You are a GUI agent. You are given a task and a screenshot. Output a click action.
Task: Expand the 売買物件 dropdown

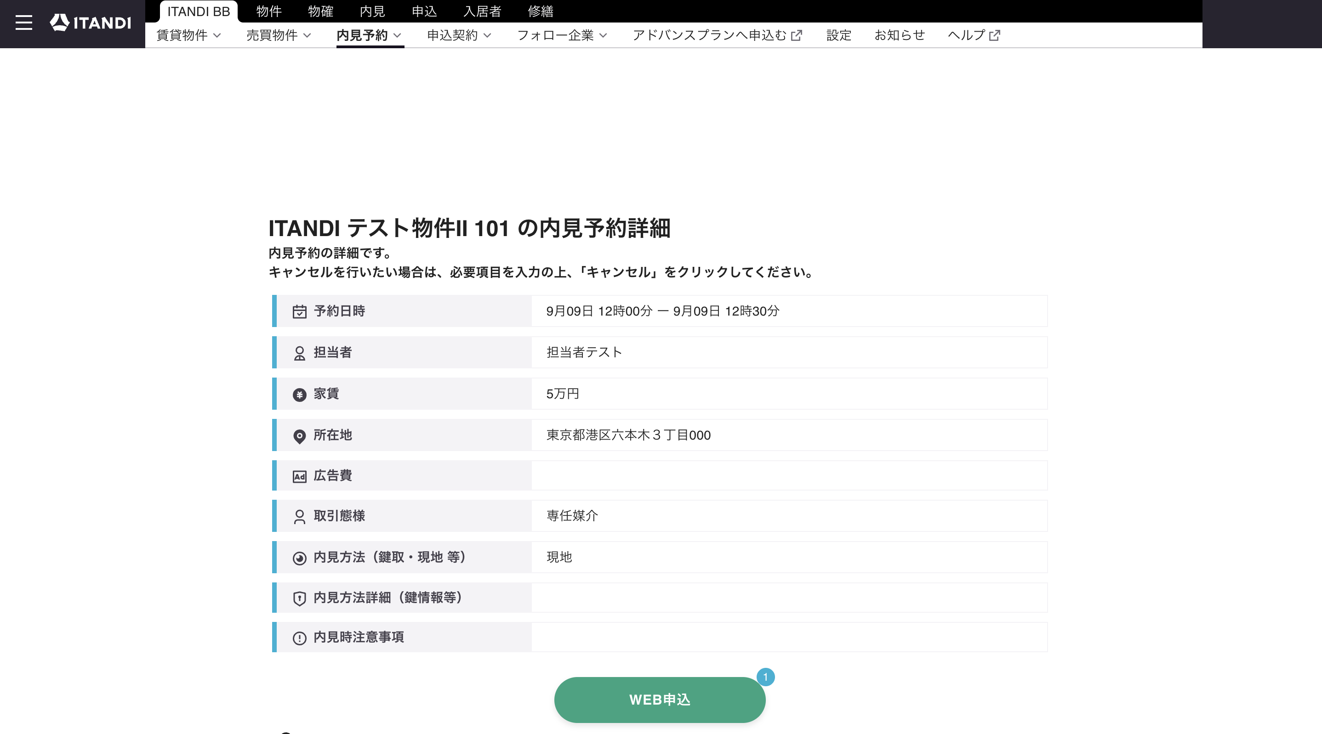pos(279,35)
